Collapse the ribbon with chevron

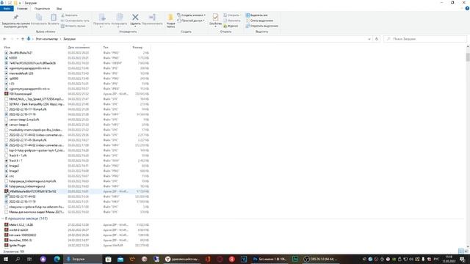click(463, 8)
